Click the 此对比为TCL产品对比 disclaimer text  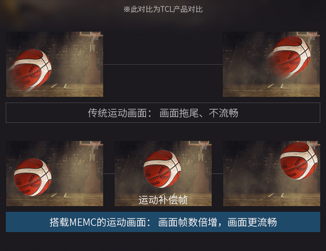(x=163, y=10)
